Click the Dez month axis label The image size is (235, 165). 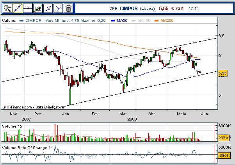coord(38,114)
